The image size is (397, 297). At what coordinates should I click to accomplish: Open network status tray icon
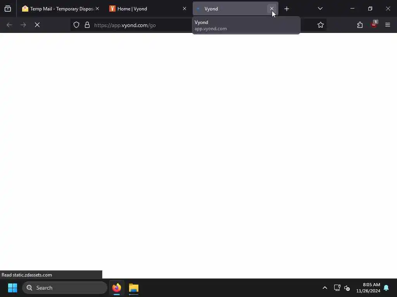(x=337, y=288)
